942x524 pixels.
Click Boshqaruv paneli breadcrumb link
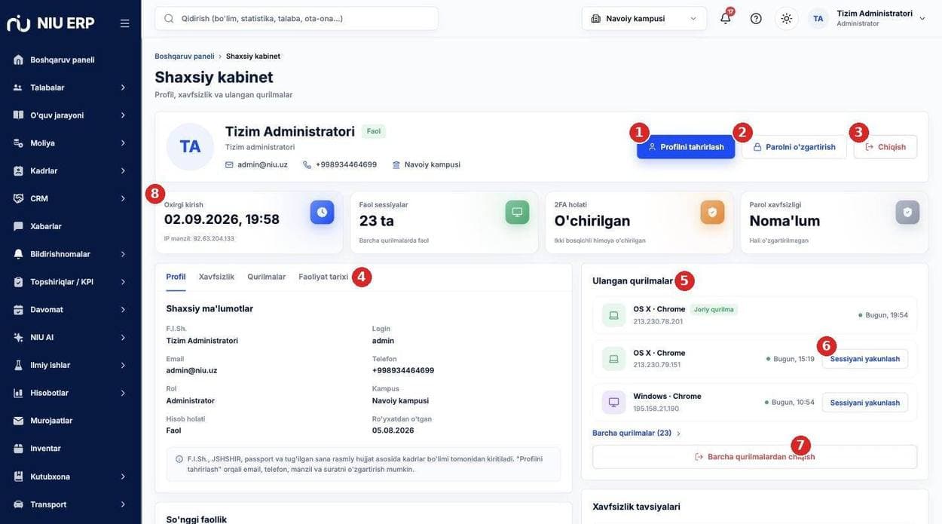coord(185,57)
